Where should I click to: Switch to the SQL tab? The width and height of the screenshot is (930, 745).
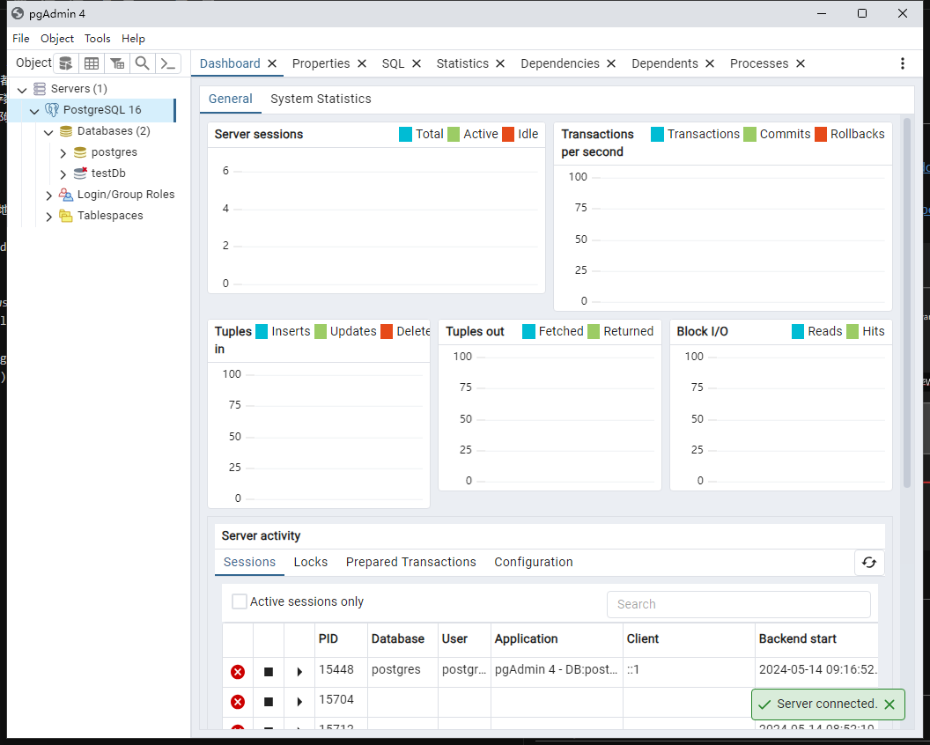(393, 63)
